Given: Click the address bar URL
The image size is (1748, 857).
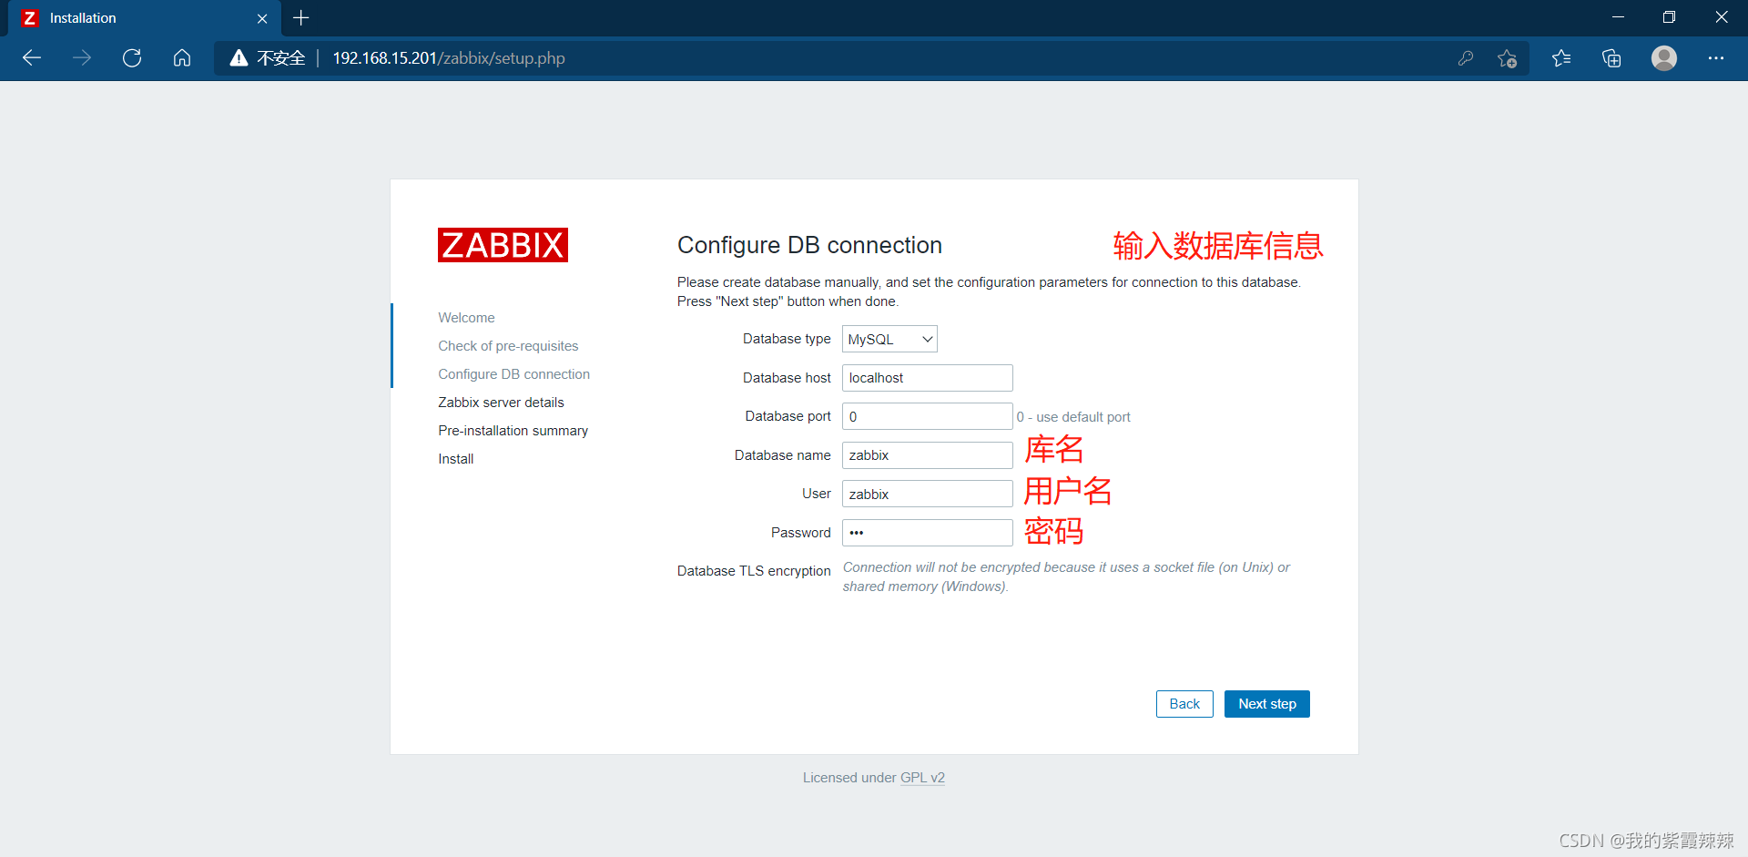Looking at the screenshot, I should (x=448, y=58).
